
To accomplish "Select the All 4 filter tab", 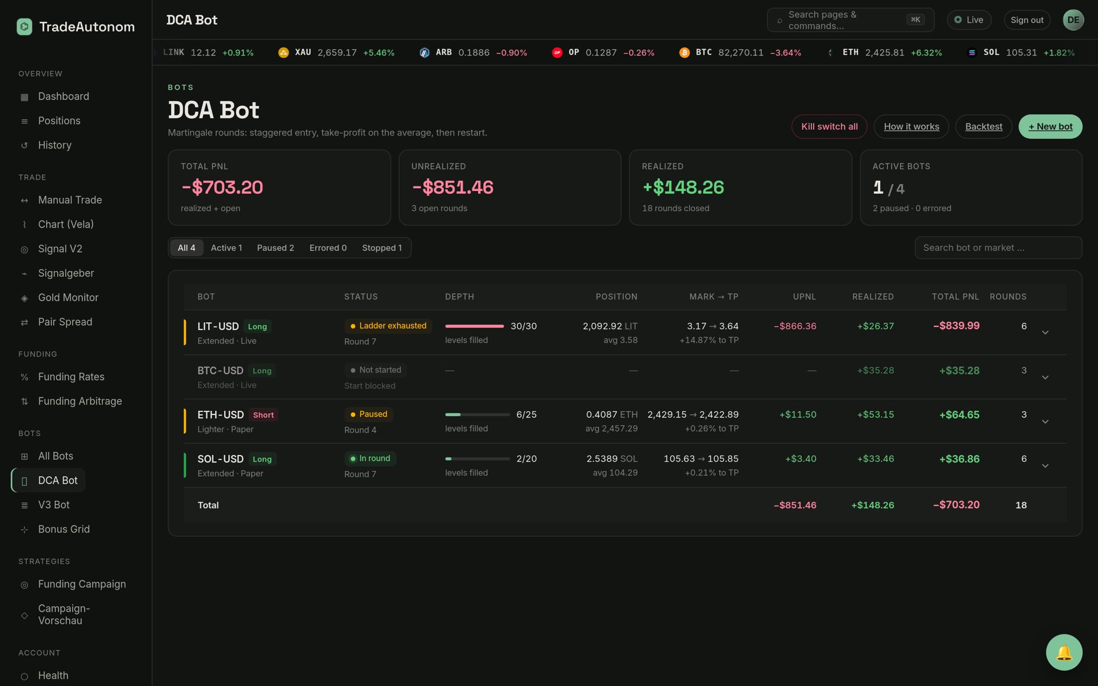I will pyautogui.click(x=186, y=248).
